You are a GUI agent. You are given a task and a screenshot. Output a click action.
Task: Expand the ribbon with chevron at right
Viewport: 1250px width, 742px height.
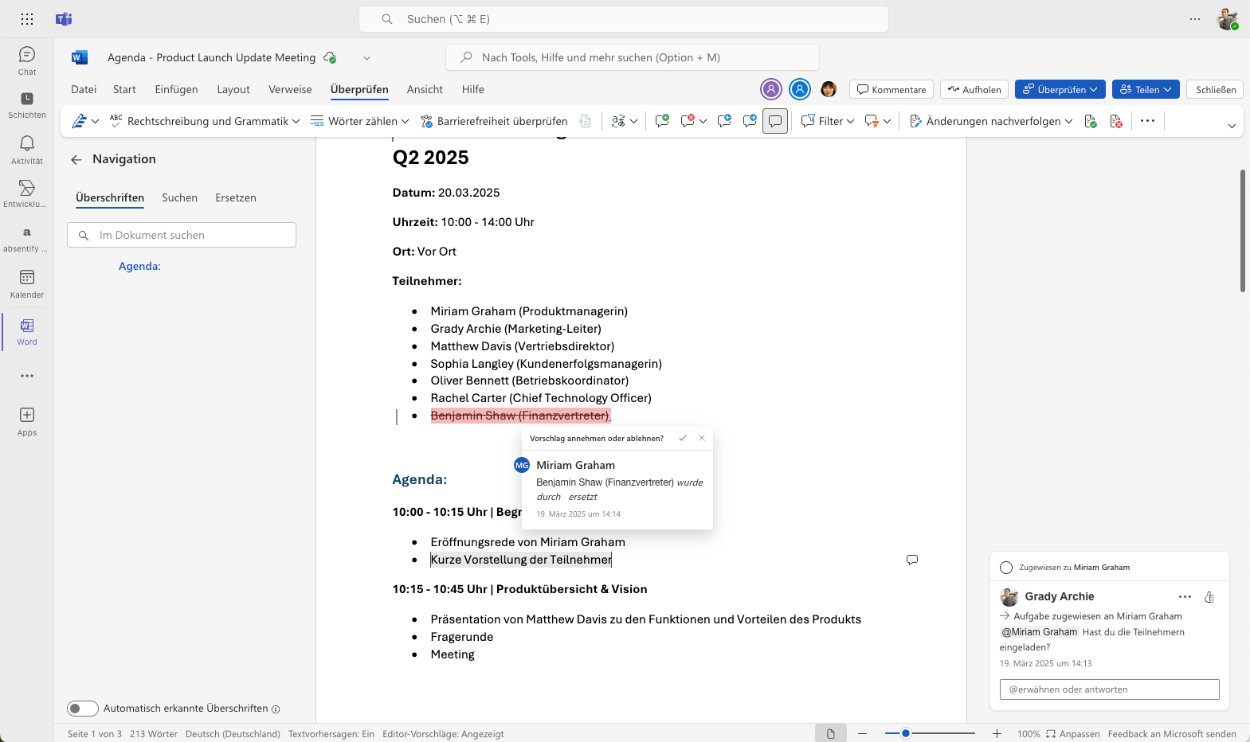(1232, 126)
